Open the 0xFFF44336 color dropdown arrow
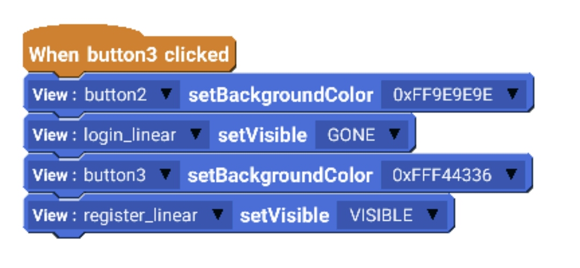Screen dimensions: 580x268 coord(512,174)
